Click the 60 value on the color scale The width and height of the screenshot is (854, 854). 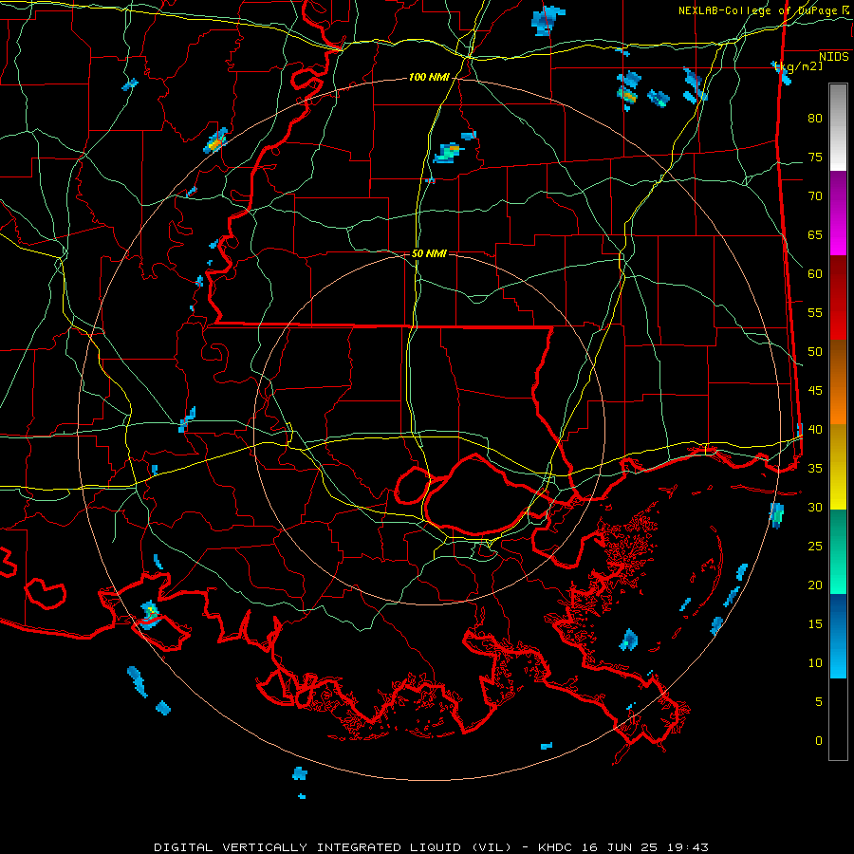[x=815, y=274]
